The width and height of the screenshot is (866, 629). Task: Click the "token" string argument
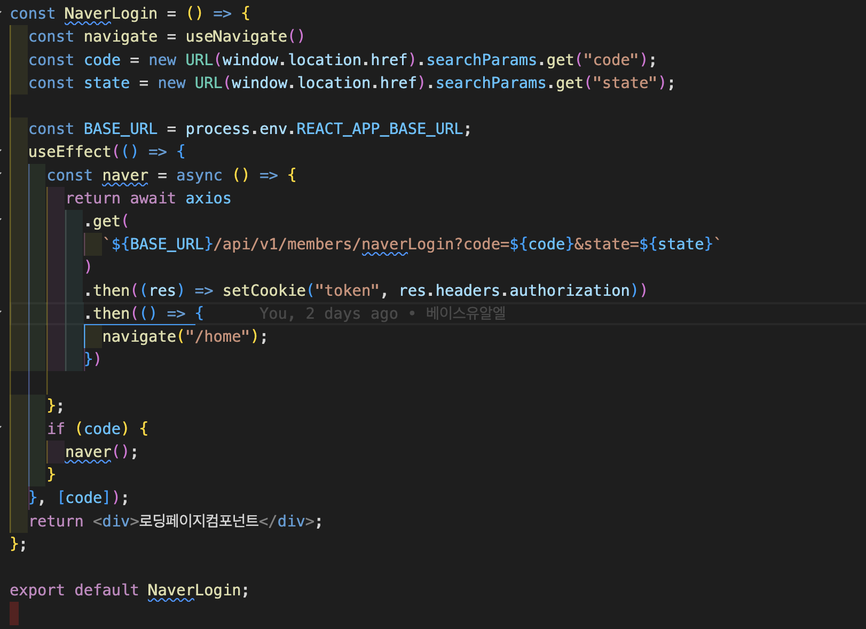tap(347, 290)
